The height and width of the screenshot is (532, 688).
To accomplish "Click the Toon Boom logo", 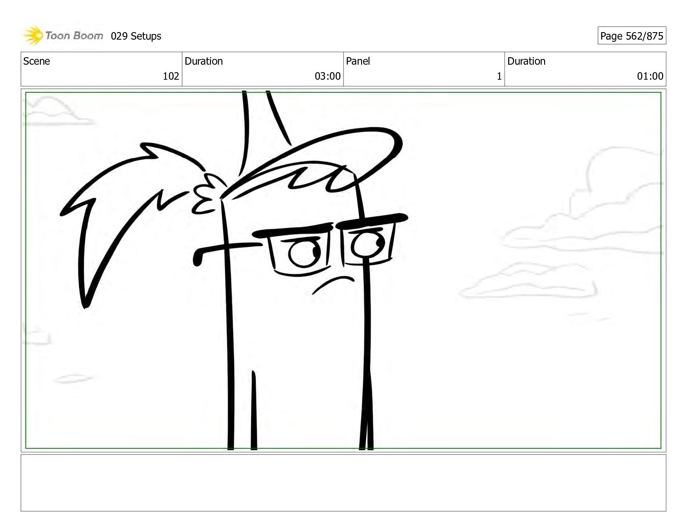I will [x=63, y=36].
